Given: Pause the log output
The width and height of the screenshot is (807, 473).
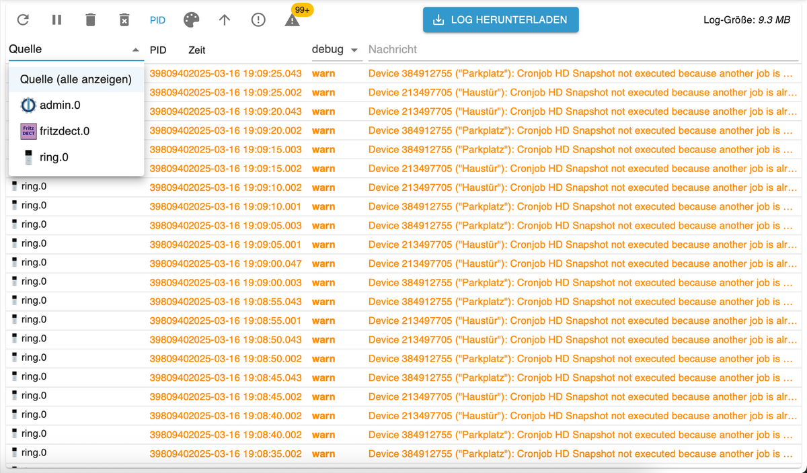Looking at the screenshot, I should tap(56, 20).
